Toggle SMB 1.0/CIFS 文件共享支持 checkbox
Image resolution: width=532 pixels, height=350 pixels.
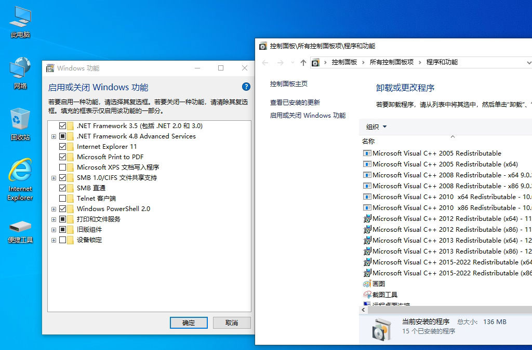(x=62, y=178)
